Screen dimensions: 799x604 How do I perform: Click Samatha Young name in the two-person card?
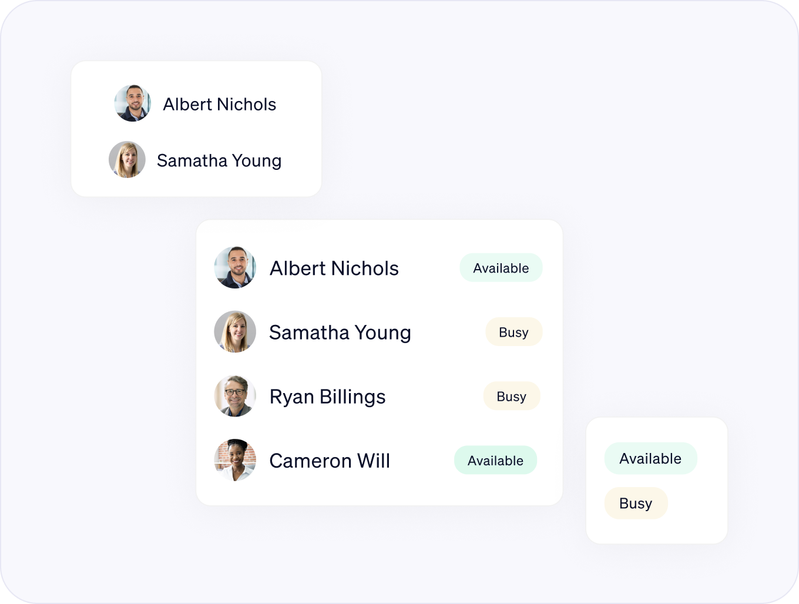point(219,160)
